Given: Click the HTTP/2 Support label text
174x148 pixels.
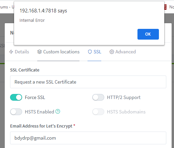Looking at the screenshot, I should point(124,97).
